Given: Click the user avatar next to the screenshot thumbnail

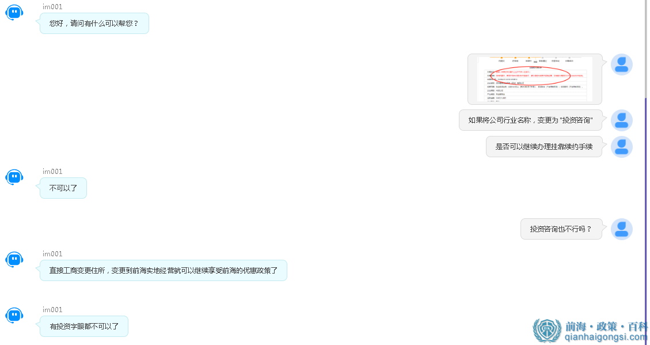Looking at the screenshot, I should click(x=621, y=65).
